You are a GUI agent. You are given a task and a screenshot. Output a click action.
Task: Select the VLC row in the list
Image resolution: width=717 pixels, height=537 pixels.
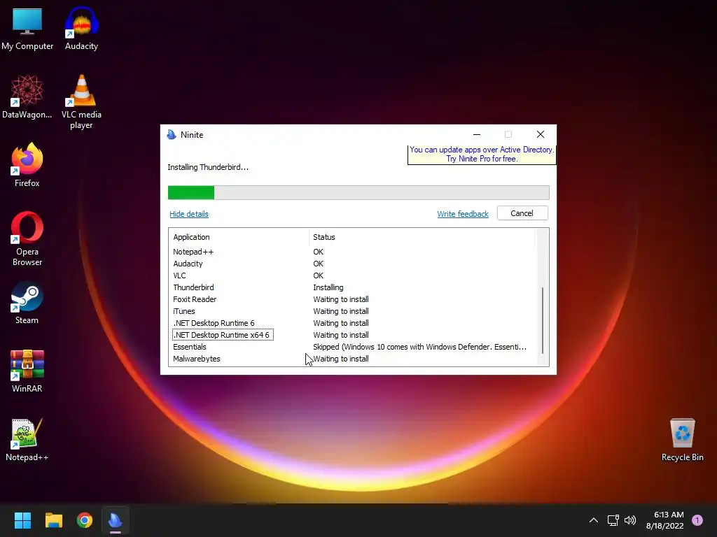tap(352, 275)
